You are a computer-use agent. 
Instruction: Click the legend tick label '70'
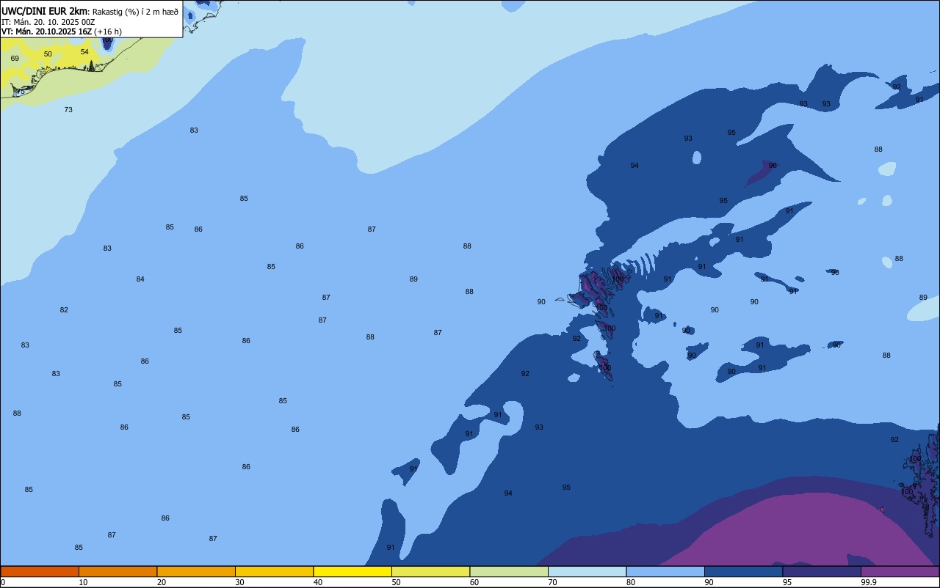(552, 582)
